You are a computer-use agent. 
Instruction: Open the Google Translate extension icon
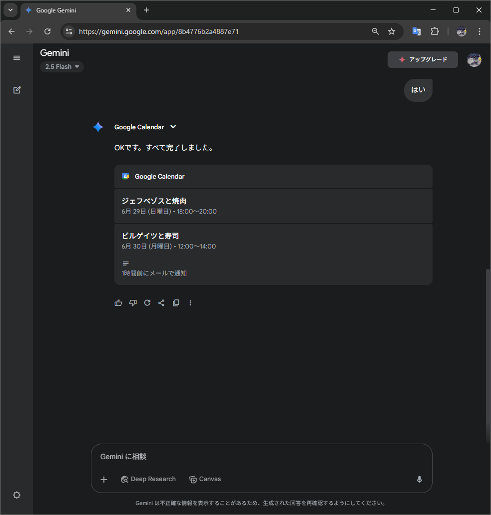(417, 31)
